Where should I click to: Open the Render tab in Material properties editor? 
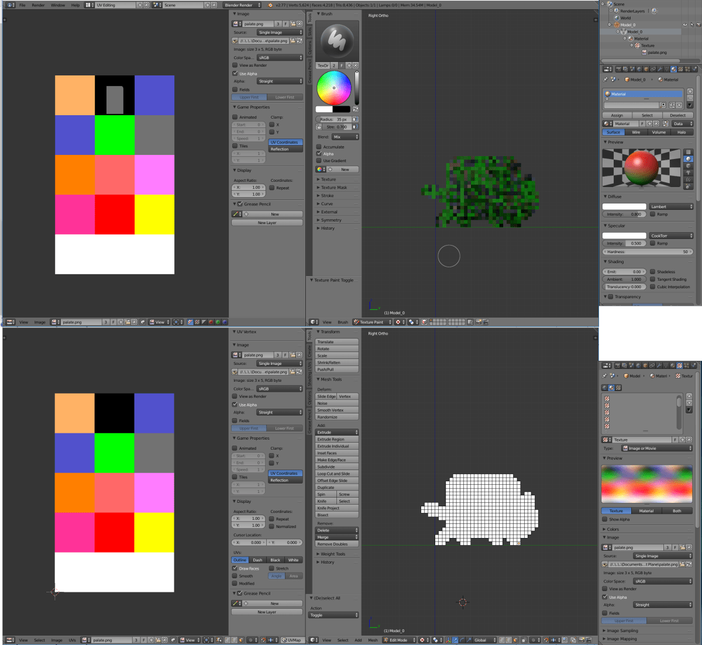pyautogui.click(x=618, y=69)
